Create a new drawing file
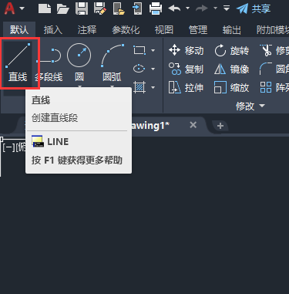This screenshot has width=289, height=294. click(45, 8)
